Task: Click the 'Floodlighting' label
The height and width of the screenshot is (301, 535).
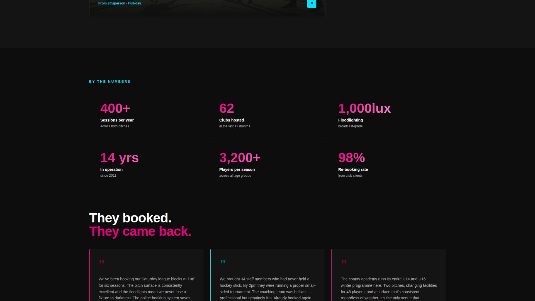Action: click(351, 120)
